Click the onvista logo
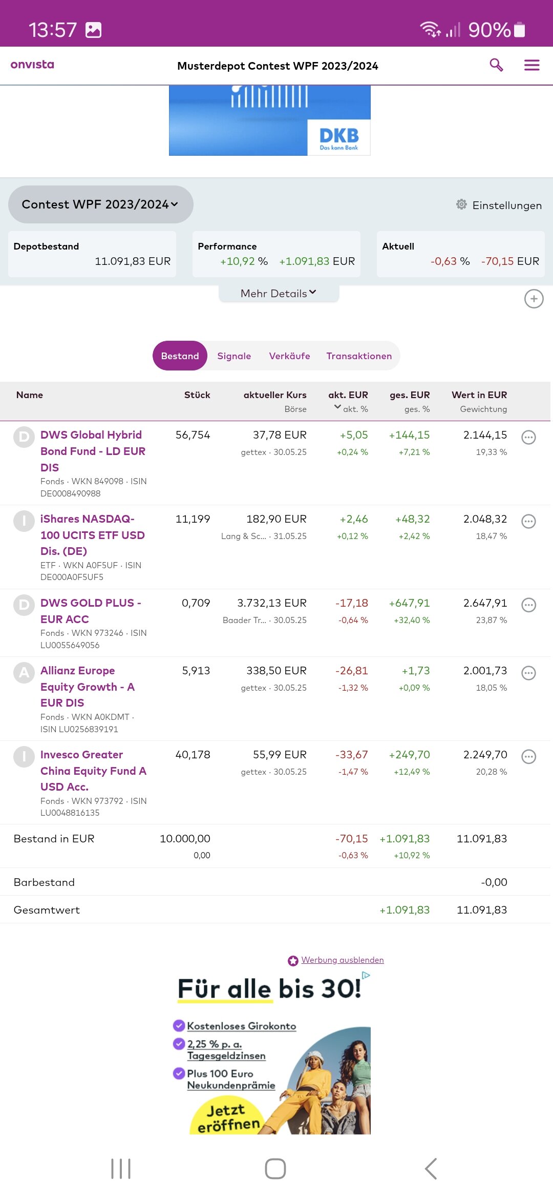The width and height of the screenshot is (553, 1199). pos(32,65)
